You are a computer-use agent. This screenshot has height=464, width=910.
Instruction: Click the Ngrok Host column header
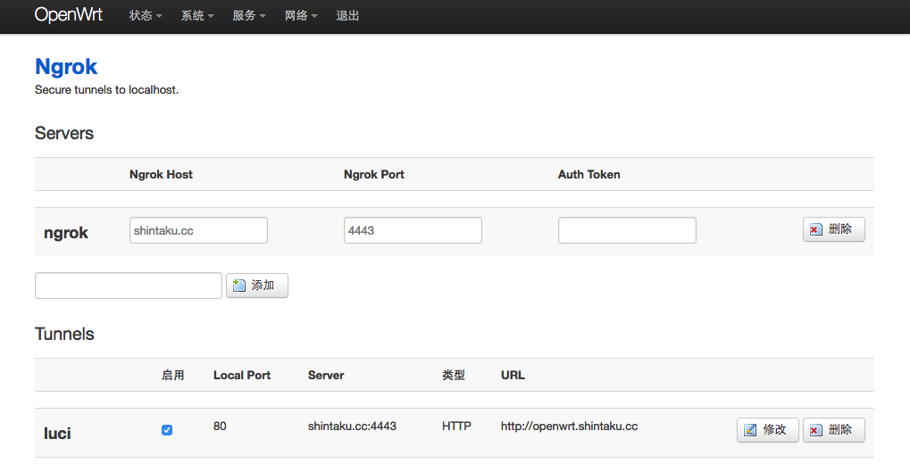click(x=161, y=175)
